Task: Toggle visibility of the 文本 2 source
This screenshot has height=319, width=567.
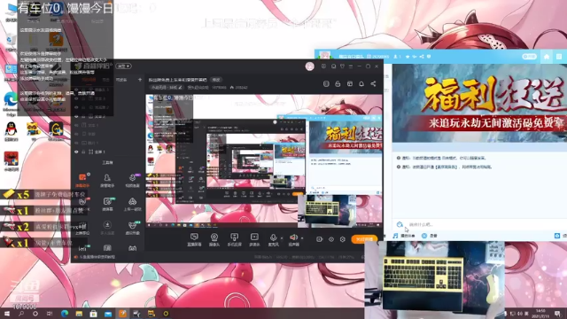Action: pyautogui.click(x=76, y=116)
